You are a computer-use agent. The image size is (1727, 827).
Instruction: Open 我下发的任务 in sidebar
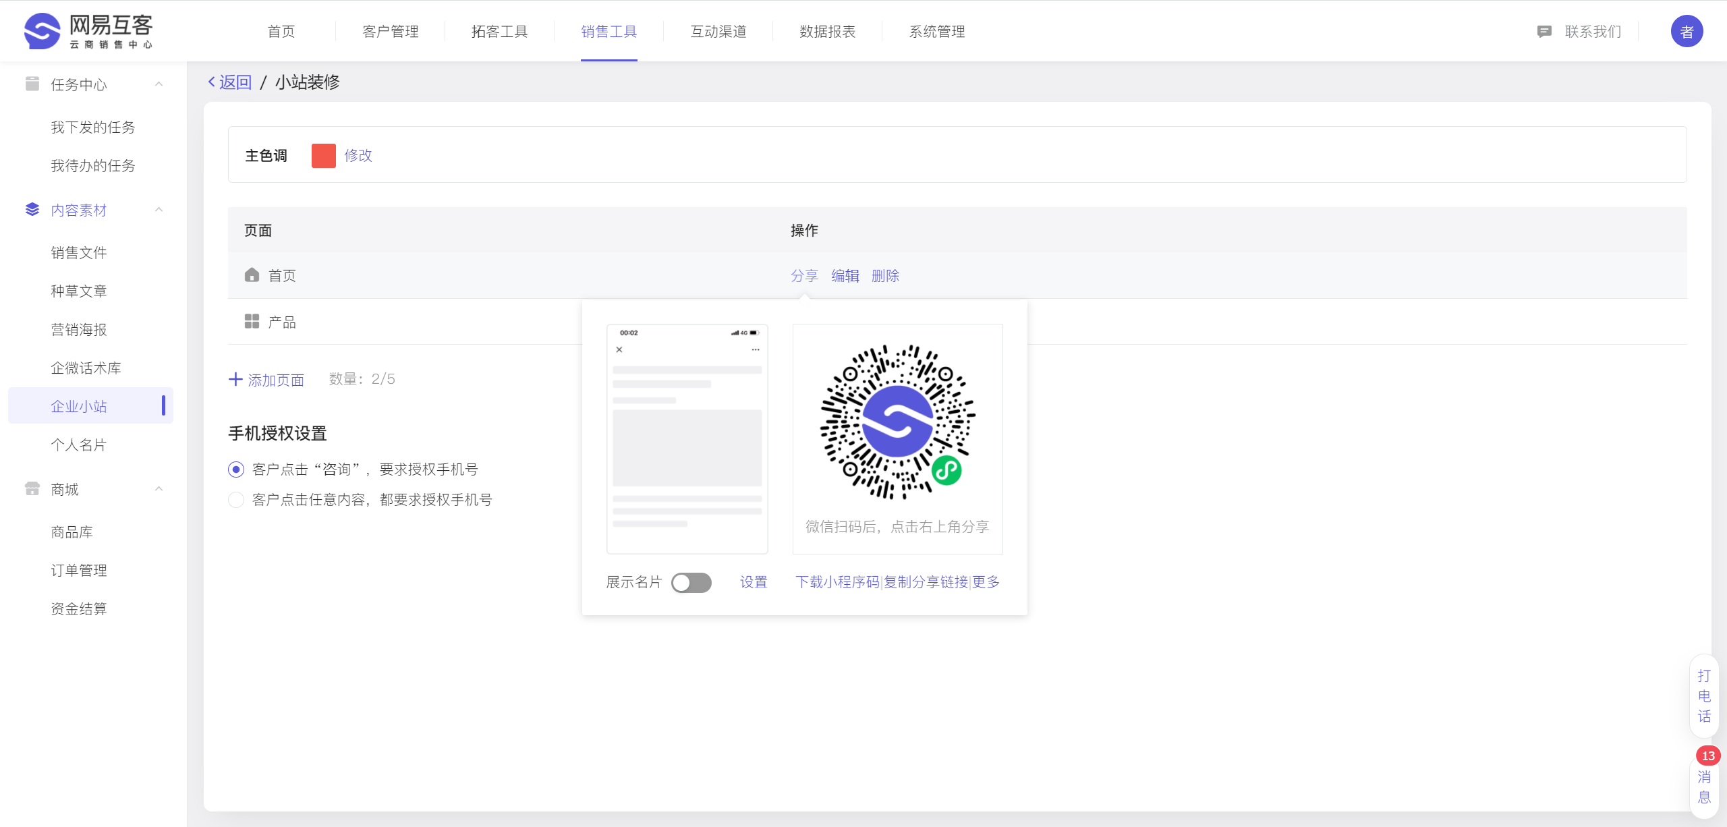[x=93, y=127]
